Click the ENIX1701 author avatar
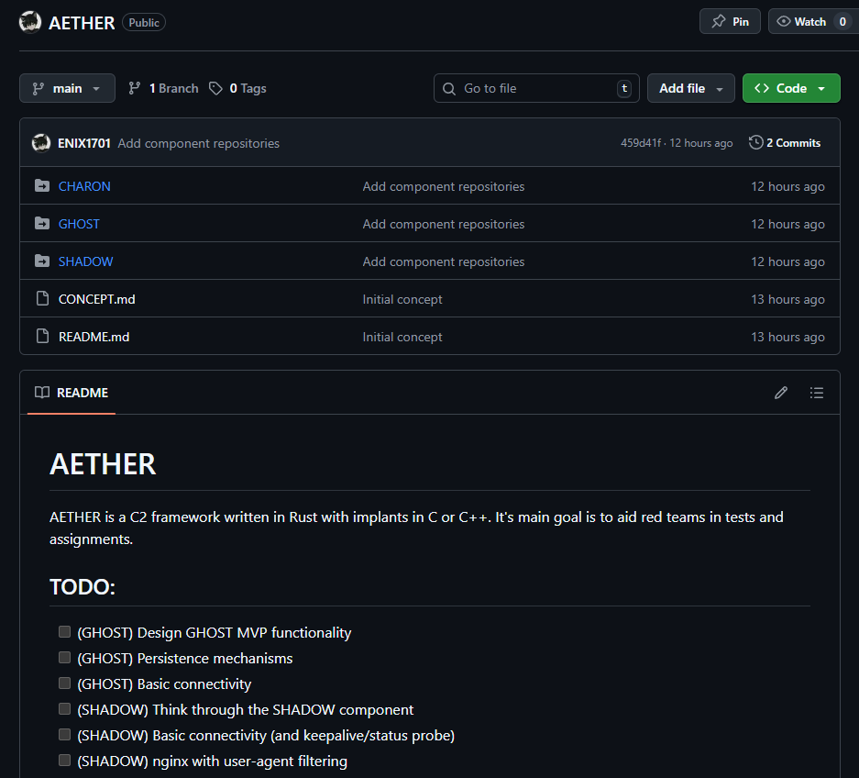This screenshot has width=859, height=778. coord(41,143)
